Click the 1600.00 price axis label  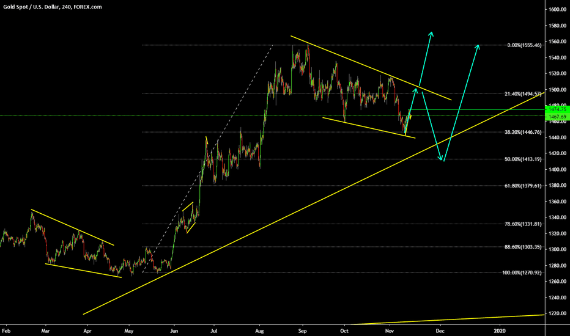(x=556, y=10)
